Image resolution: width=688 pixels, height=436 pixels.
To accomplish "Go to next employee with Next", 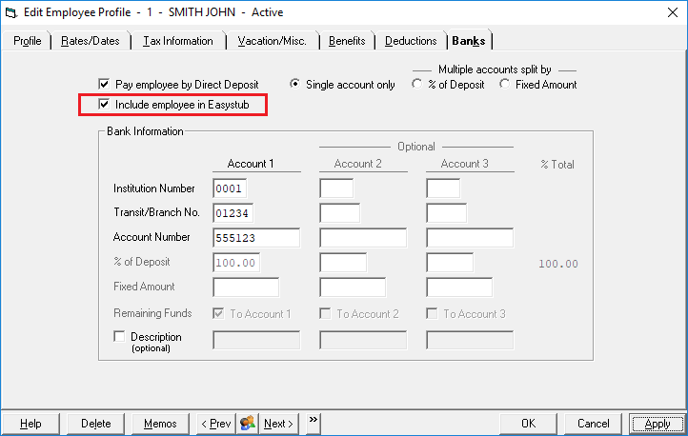I will coord(278,424).
